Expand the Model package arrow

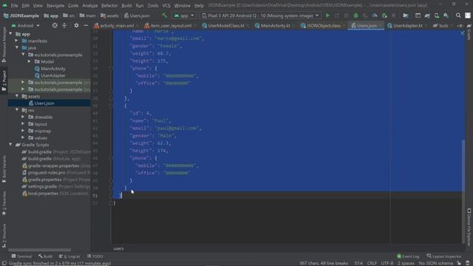point(30,61)
